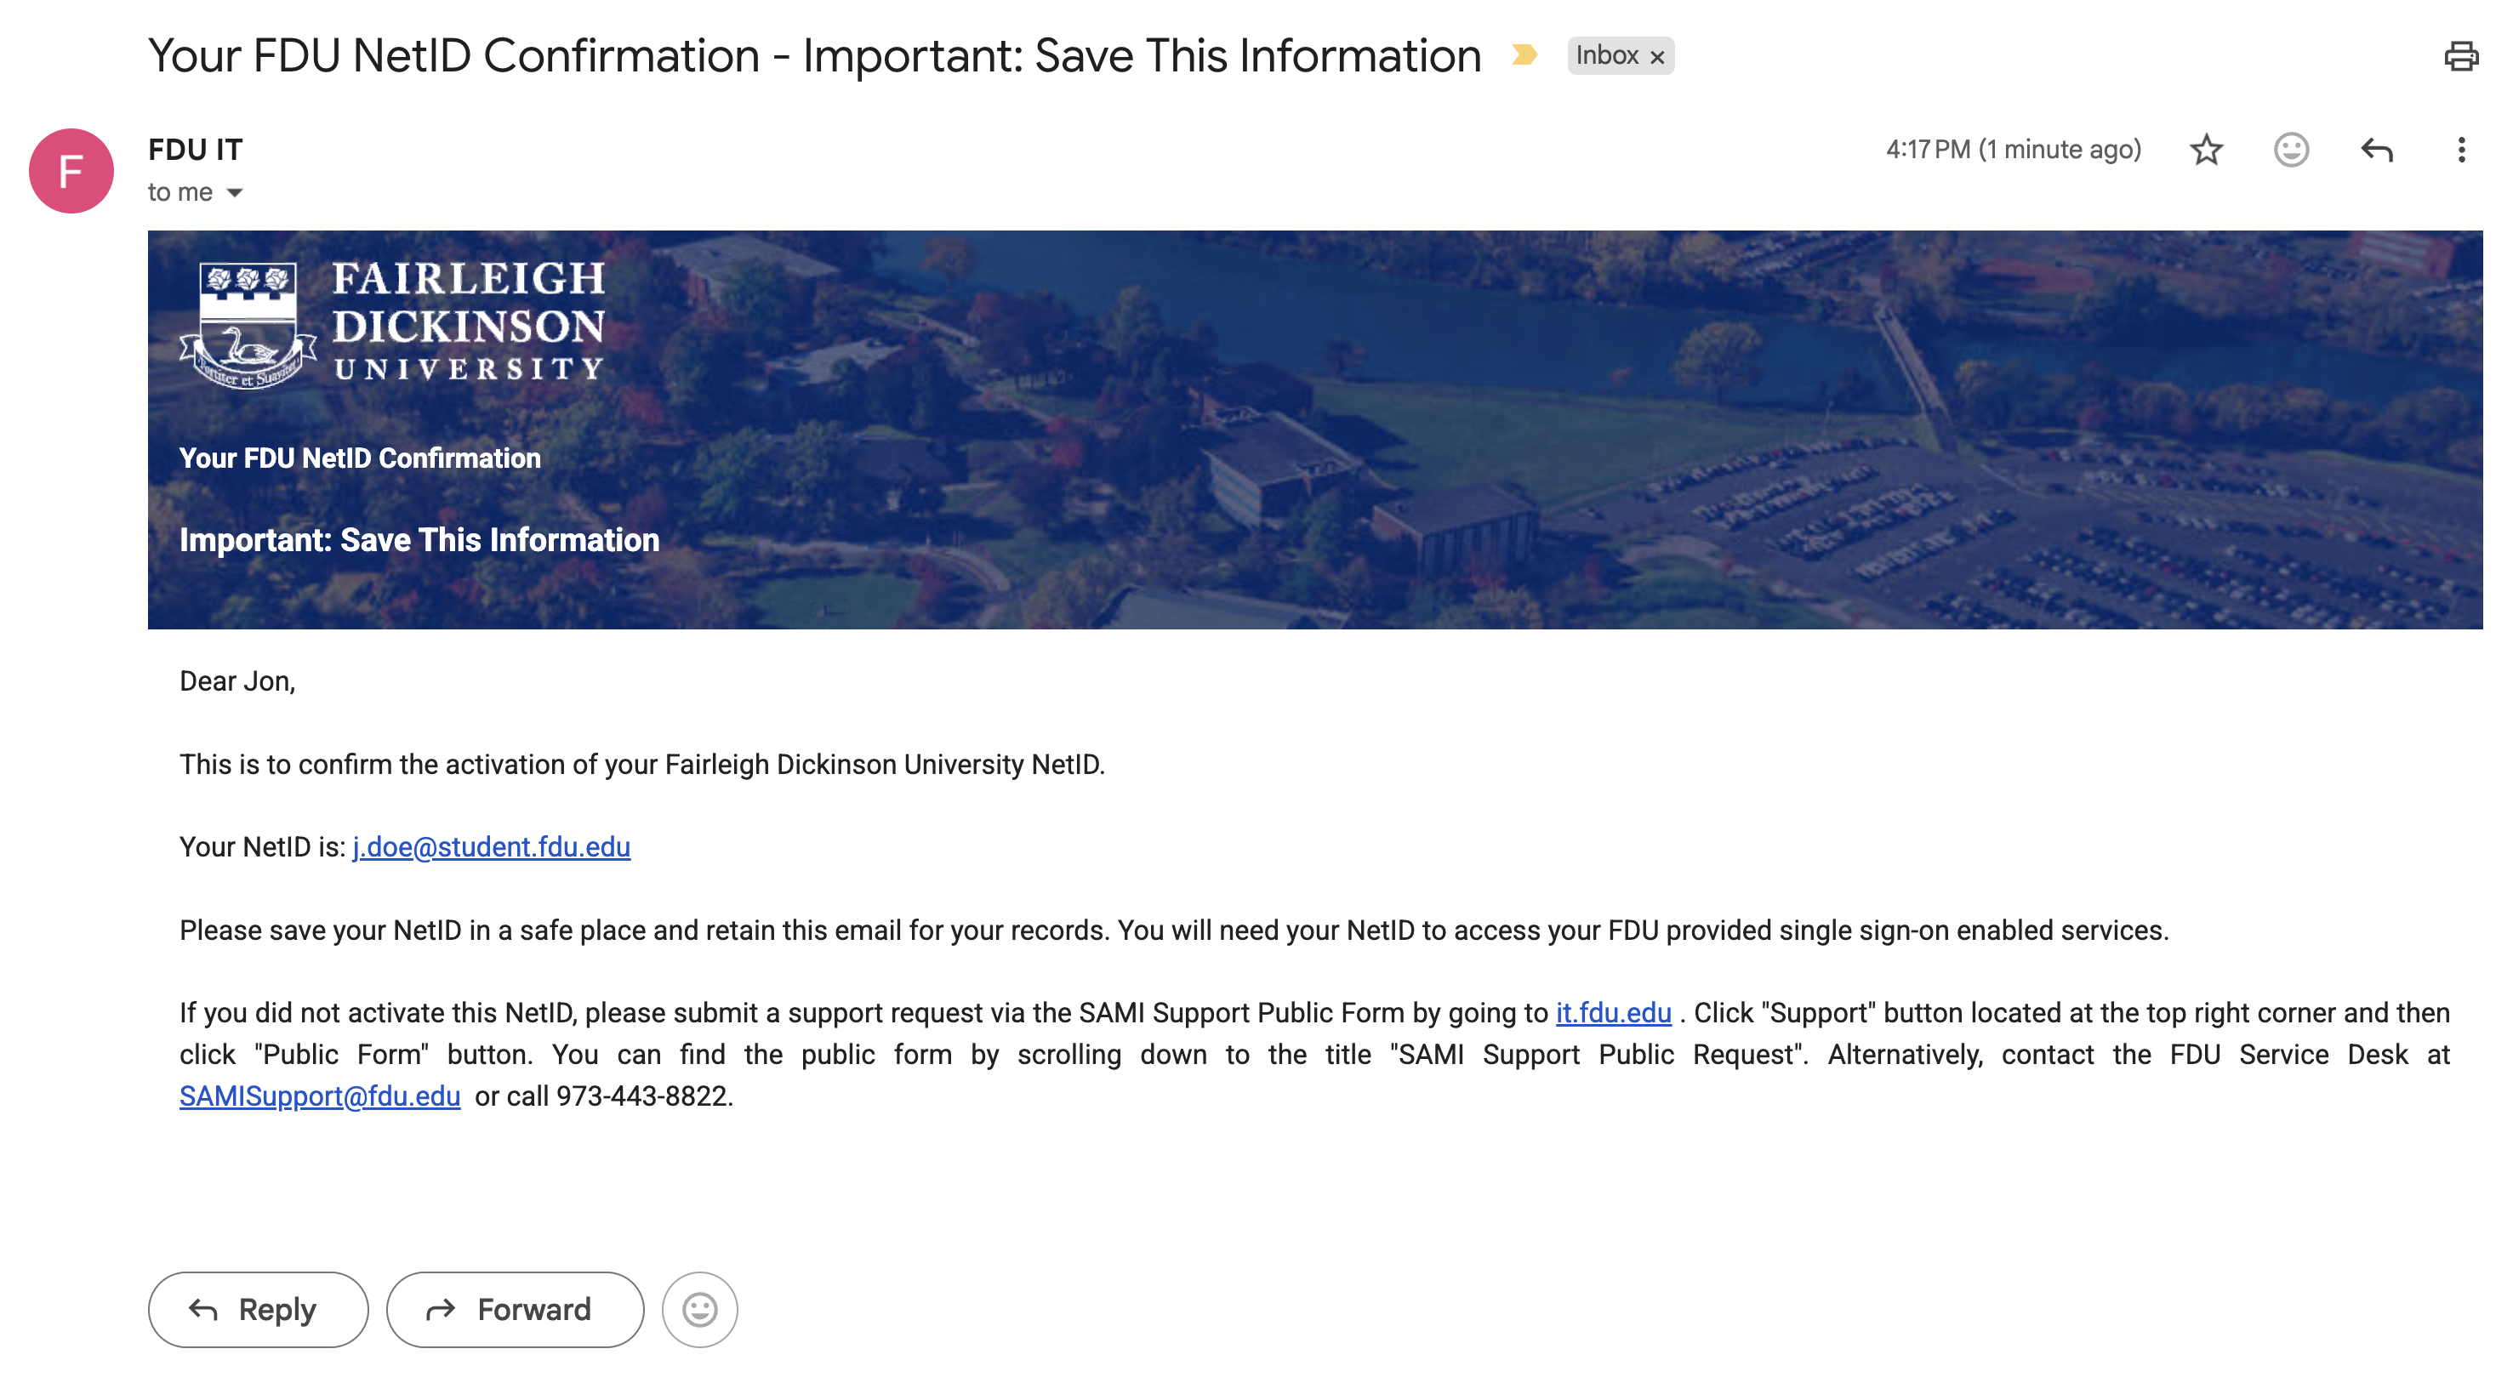Click the reply arrow icon in the header
The image size is (2513, 1400).
(x=2376, y=149)
